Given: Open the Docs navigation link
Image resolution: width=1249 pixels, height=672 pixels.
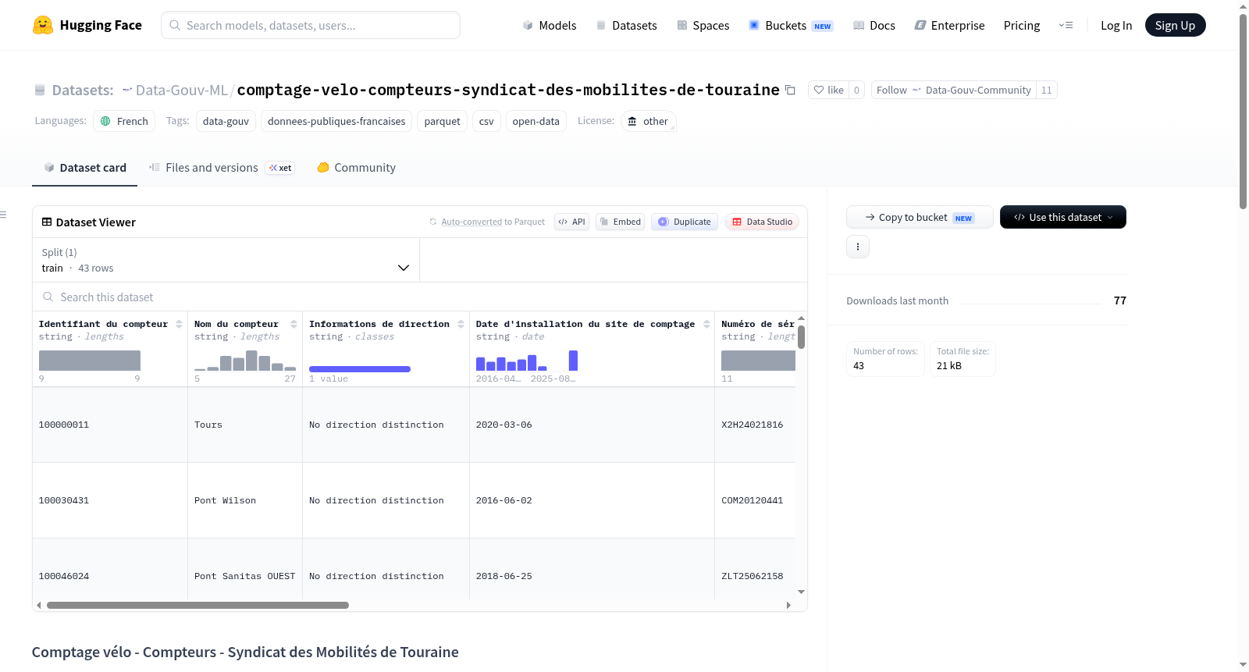Looking at the screenshot, I should (874, 25).
